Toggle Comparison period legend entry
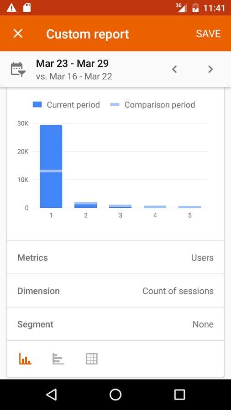Viewport: 231px width, 410px height. point(152,105)
